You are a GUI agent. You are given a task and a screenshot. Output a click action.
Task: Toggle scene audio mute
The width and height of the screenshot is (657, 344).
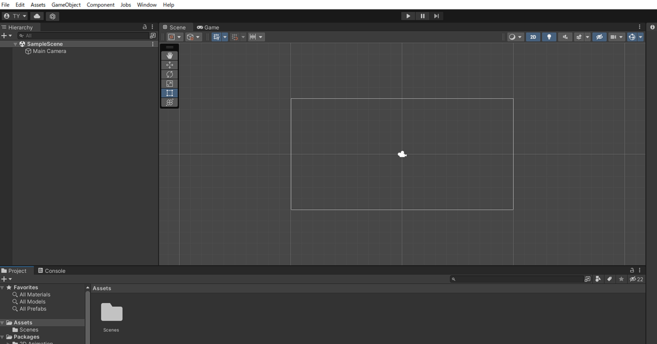(x=565, y=37)
